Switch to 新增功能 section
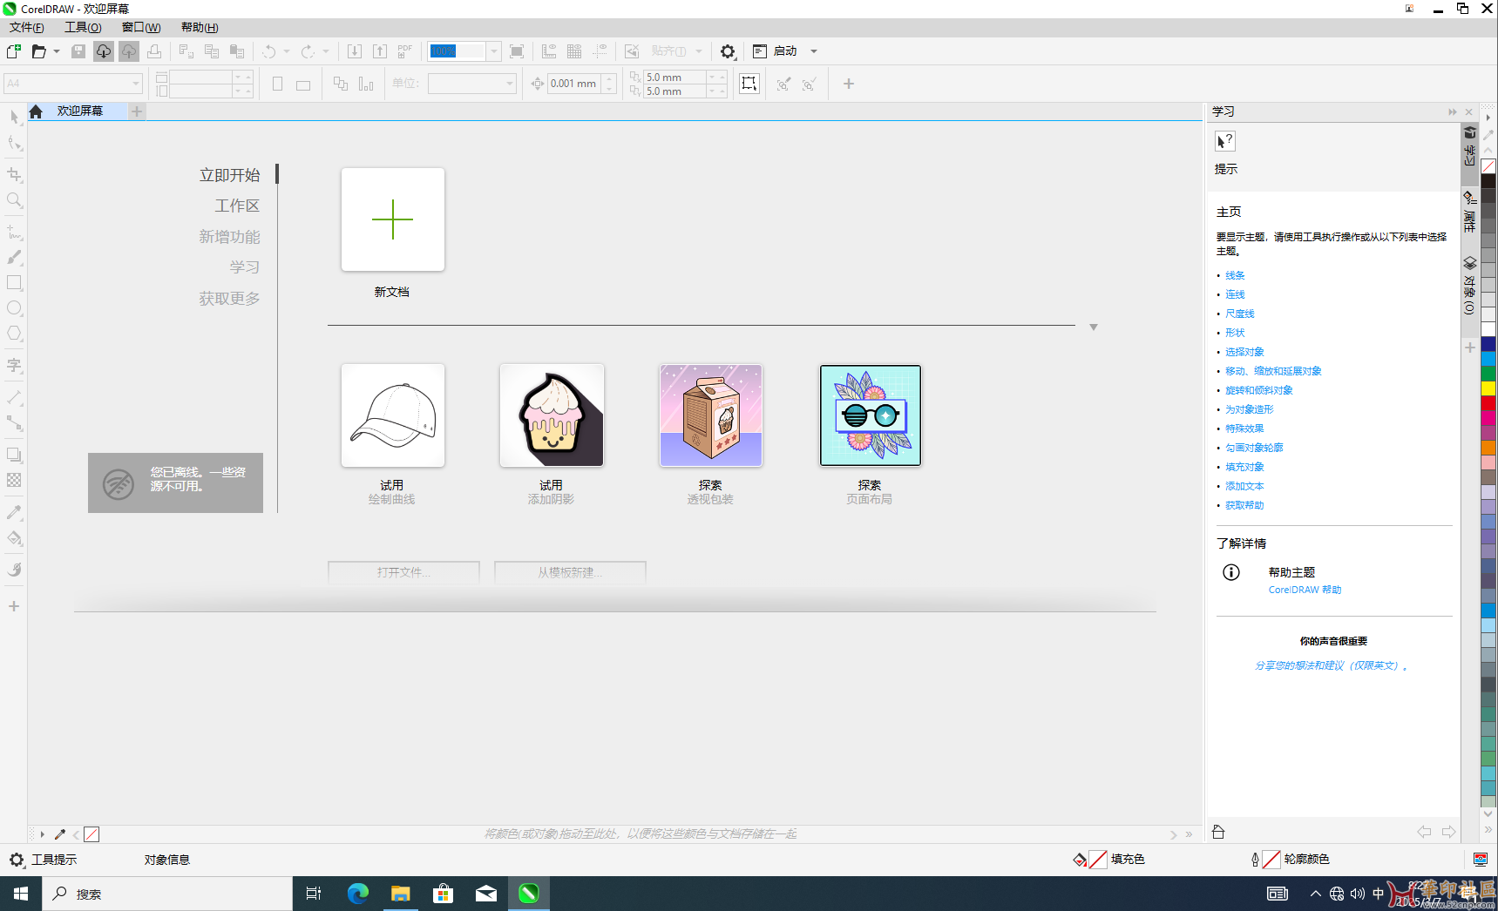 tap(229, 237)
